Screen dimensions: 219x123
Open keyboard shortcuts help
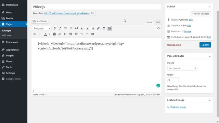click(92, 34)
